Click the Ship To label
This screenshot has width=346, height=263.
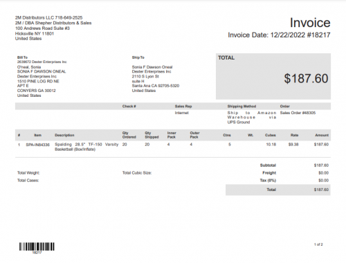pos(138,57)
